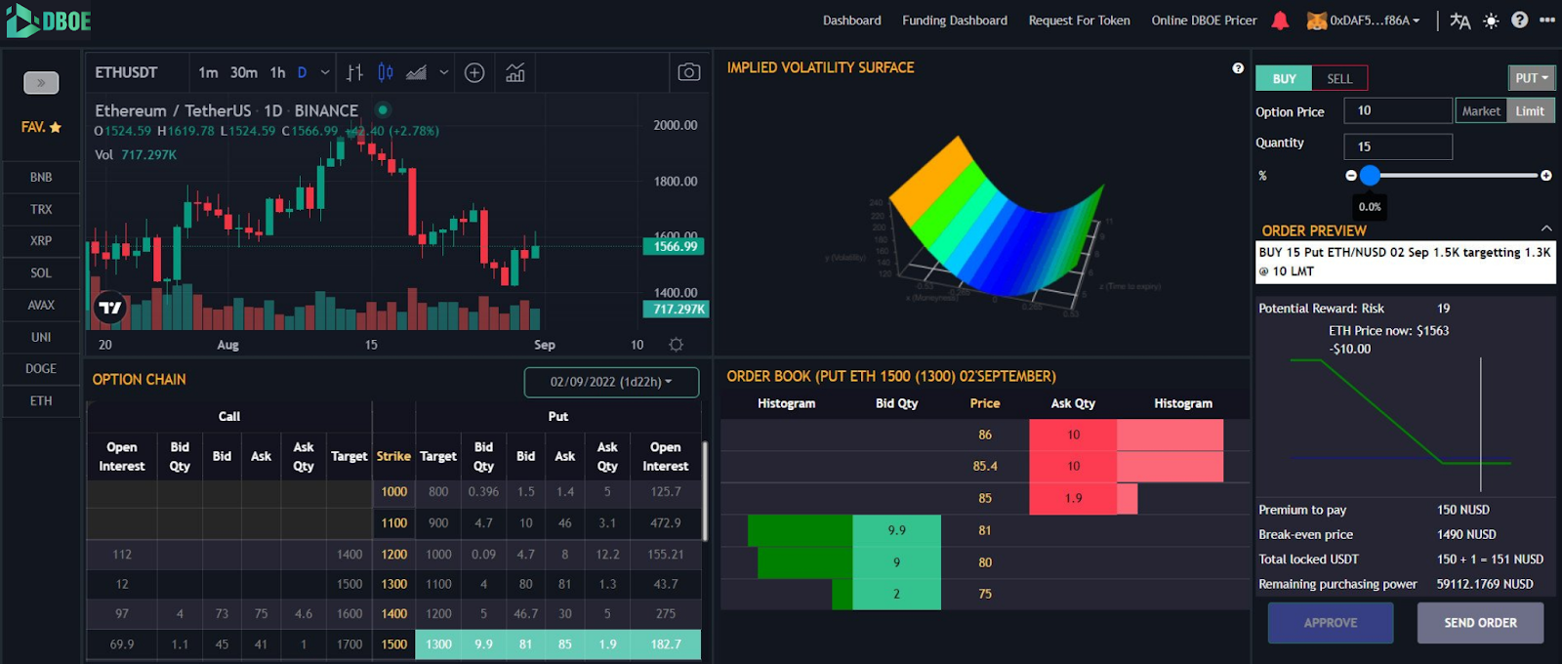
Task: Click the slider minus icon
Action: [x=1351, y=176]
